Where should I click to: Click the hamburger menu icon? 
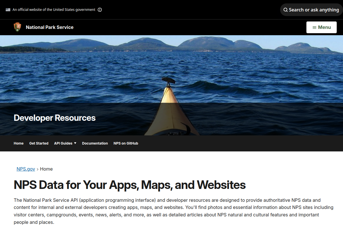point(314,27)
